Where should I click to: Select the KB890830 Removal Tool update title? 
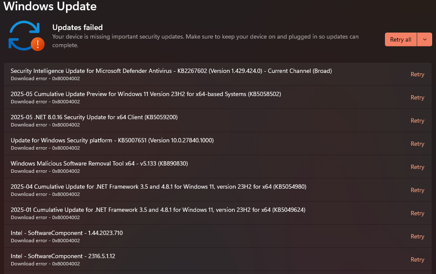click(x=99, y=163)
